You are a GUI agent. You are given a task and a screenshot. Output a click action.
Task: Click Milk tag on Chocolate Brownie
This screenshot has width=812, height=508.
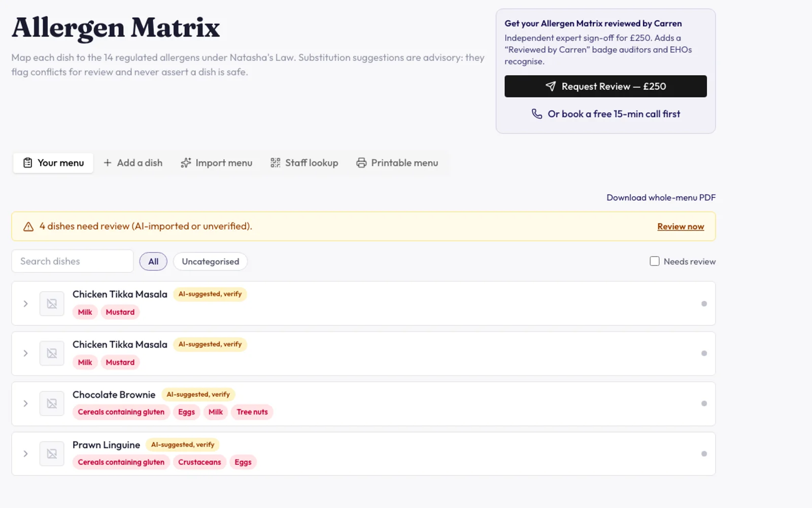click(x=216, y=412)
